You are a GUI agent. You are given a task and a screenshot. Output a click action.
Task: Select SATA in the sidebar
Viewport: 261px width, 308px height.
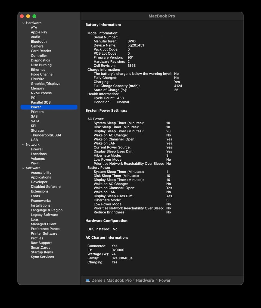click(35, 121)
